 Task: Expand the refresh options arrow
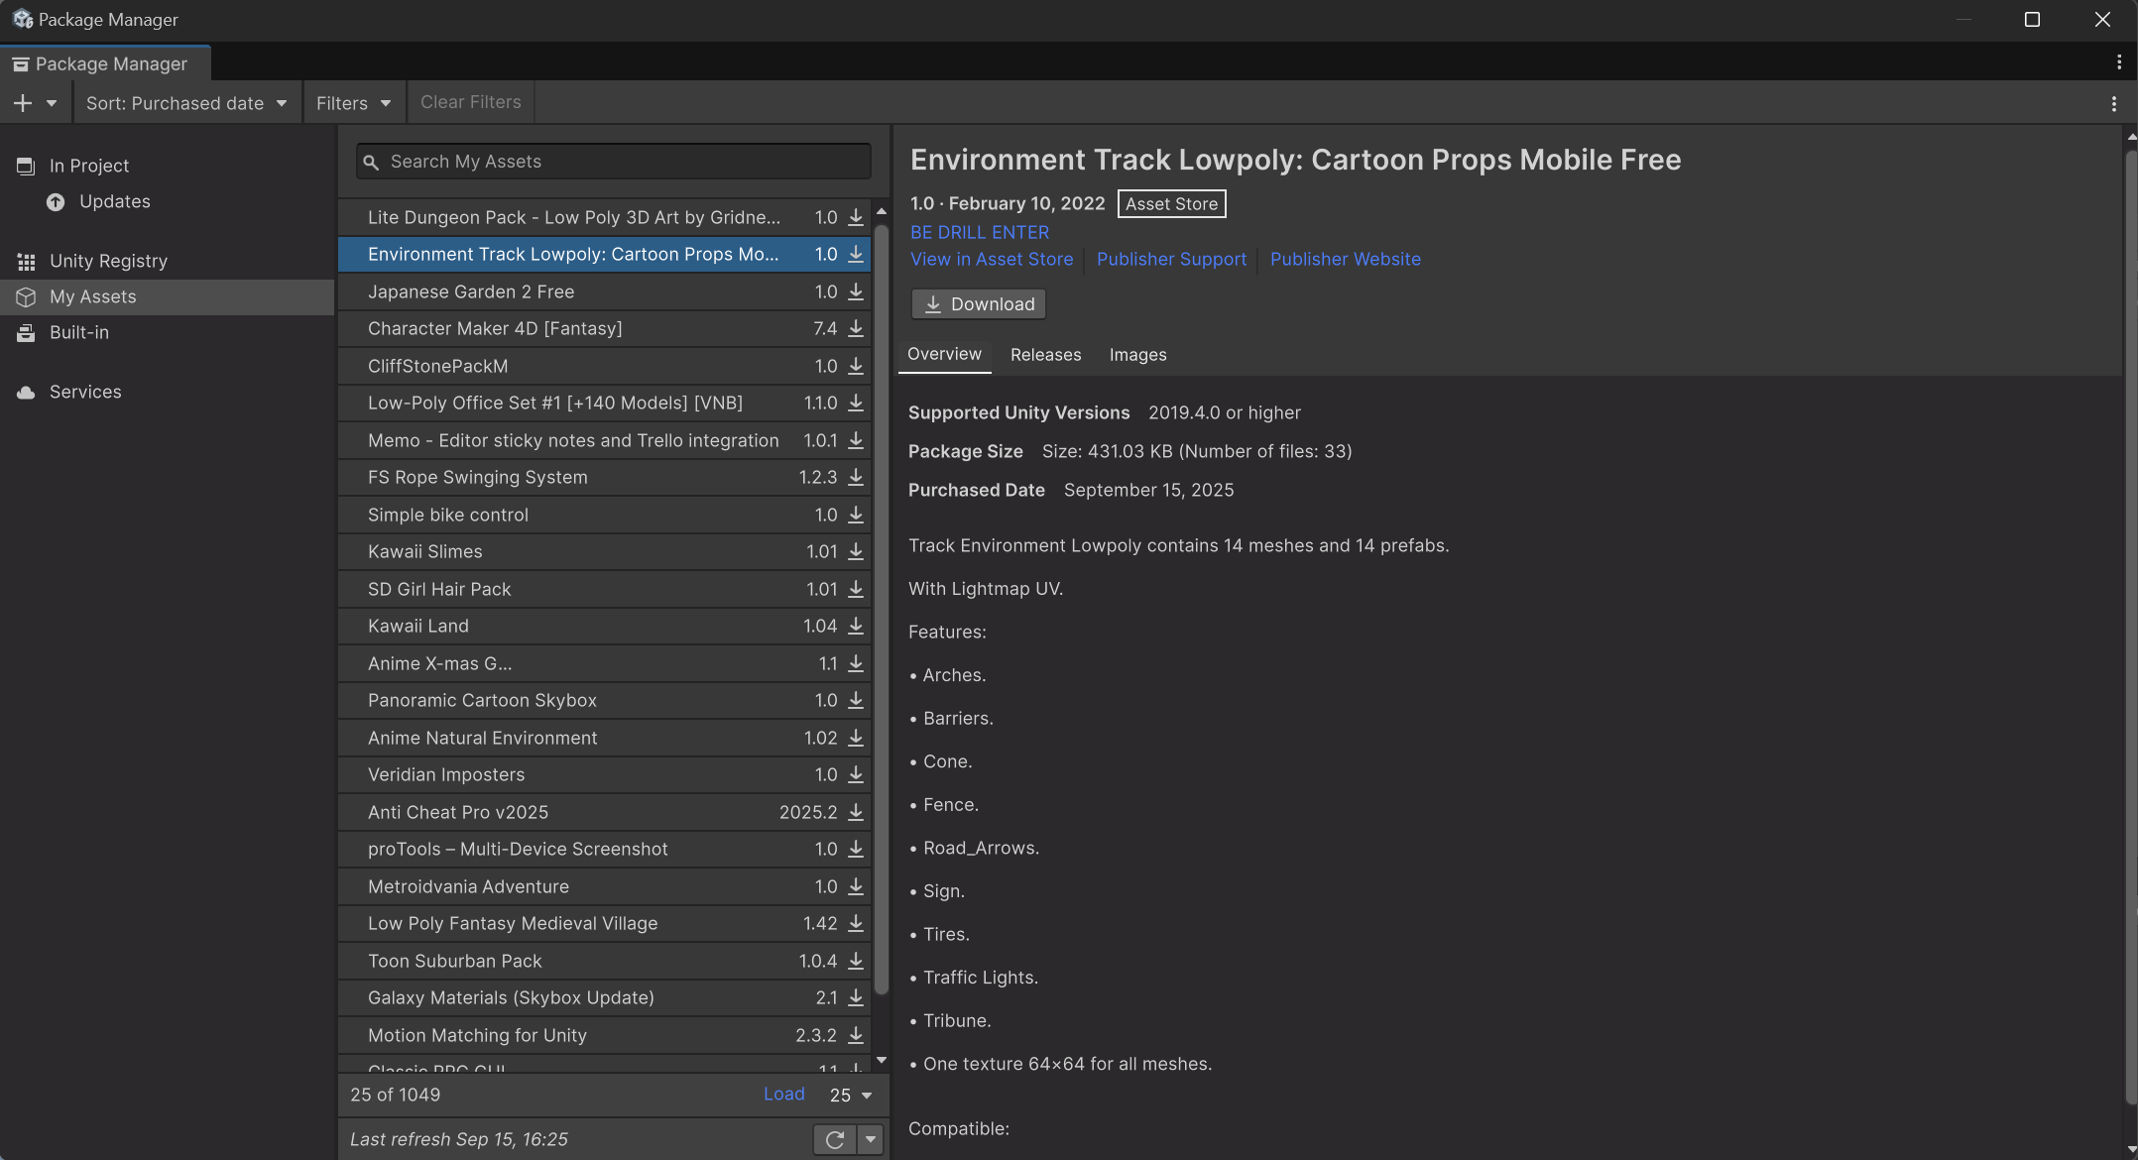(x=871, y=1140)
